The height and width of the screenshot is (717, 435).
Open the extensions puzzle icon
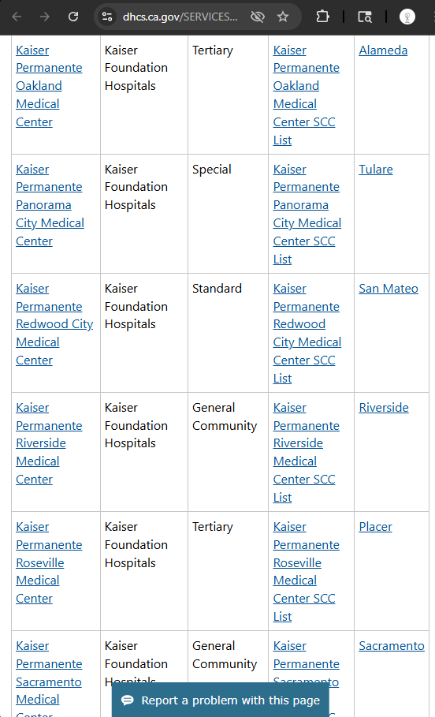(322, 17)
